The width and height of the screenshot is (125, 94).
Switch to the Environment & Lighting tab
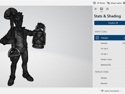click(x=96, y=9)
